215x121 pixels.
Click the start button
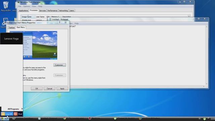coord(5,119)
